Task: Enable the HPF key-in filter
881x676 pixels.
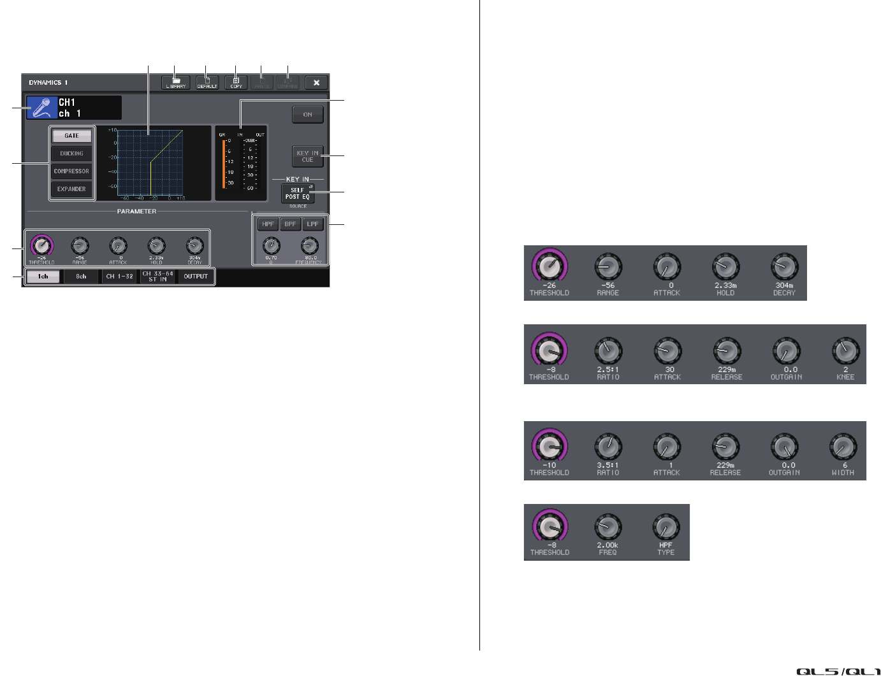Action: pyautogui.click(x=268, y=224)
